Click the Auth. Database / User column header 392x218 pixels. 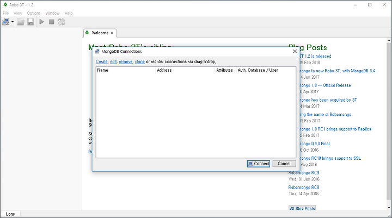tap(266, 70)
